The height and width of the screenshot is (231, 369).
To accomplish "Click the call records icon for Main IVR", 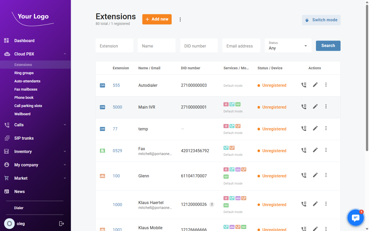I will click(304, 106).
